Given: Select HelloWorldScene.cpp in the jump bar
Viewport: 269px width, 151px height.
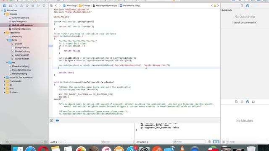Looking at the screenshot, I should [x=105, y=5].
